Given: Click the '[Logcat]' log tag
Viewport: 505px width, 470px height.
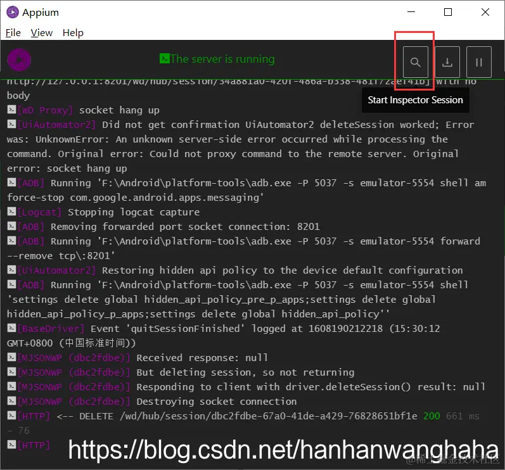Looking at the screenshot, I should point(39,212).
